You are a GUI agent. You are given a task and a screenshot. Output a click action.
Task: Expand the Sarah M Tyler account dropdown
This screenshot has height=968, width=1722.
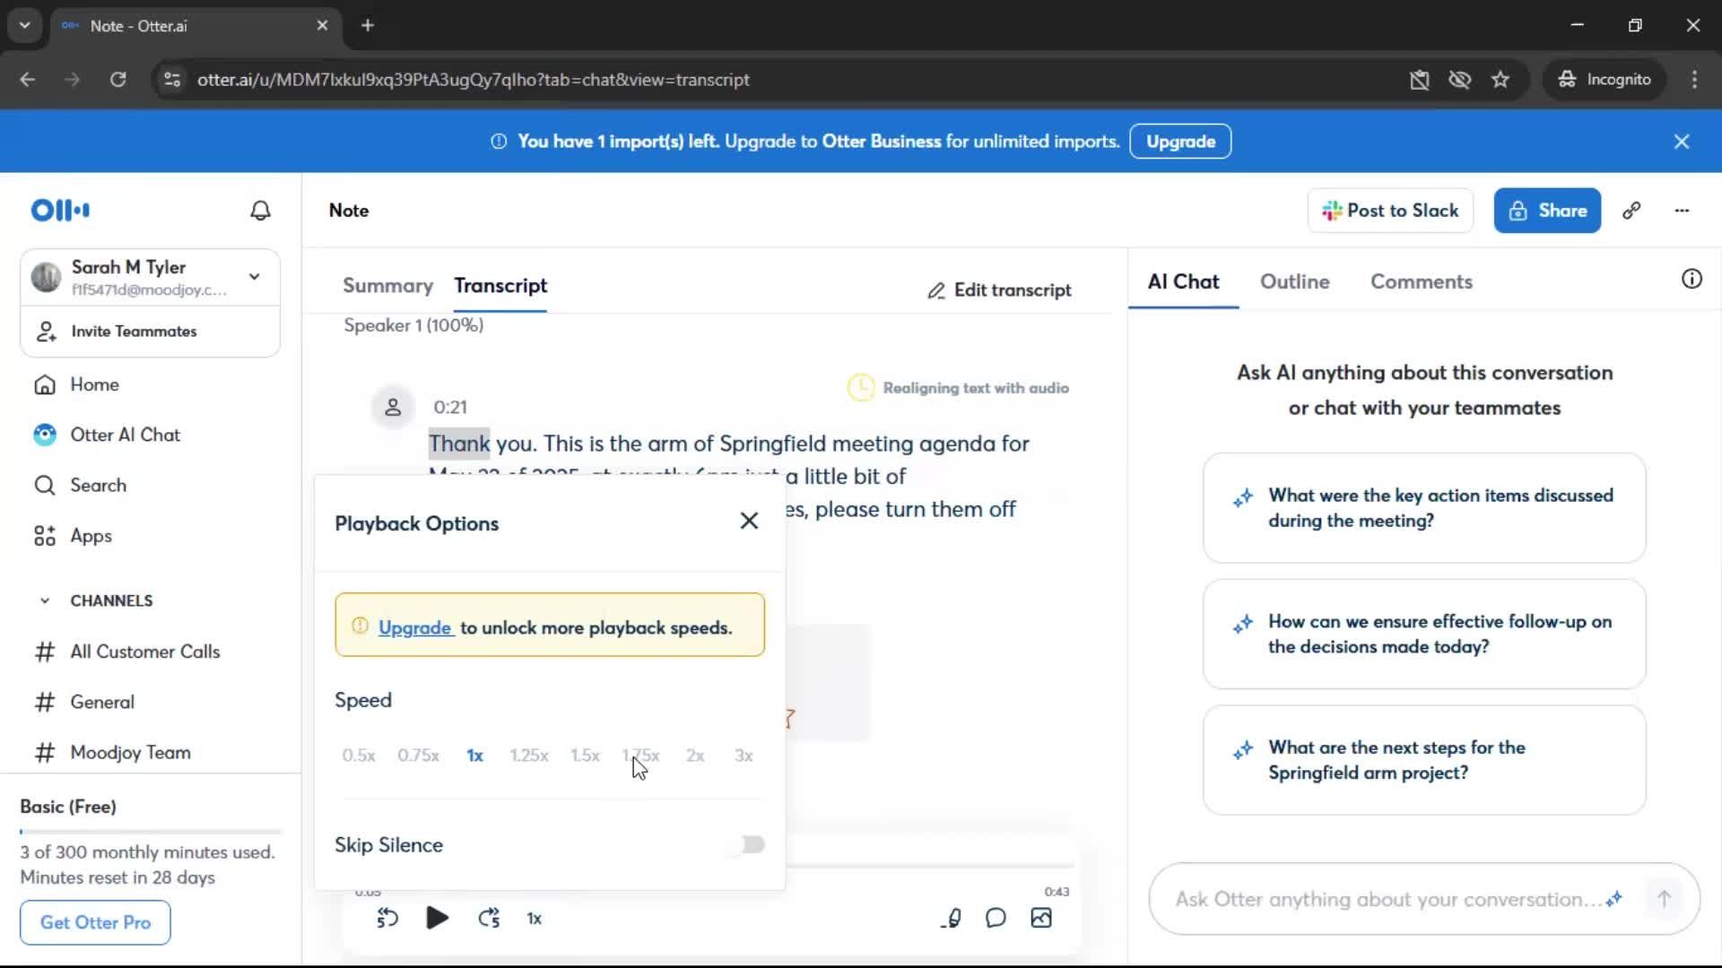(x=255, y=277)
